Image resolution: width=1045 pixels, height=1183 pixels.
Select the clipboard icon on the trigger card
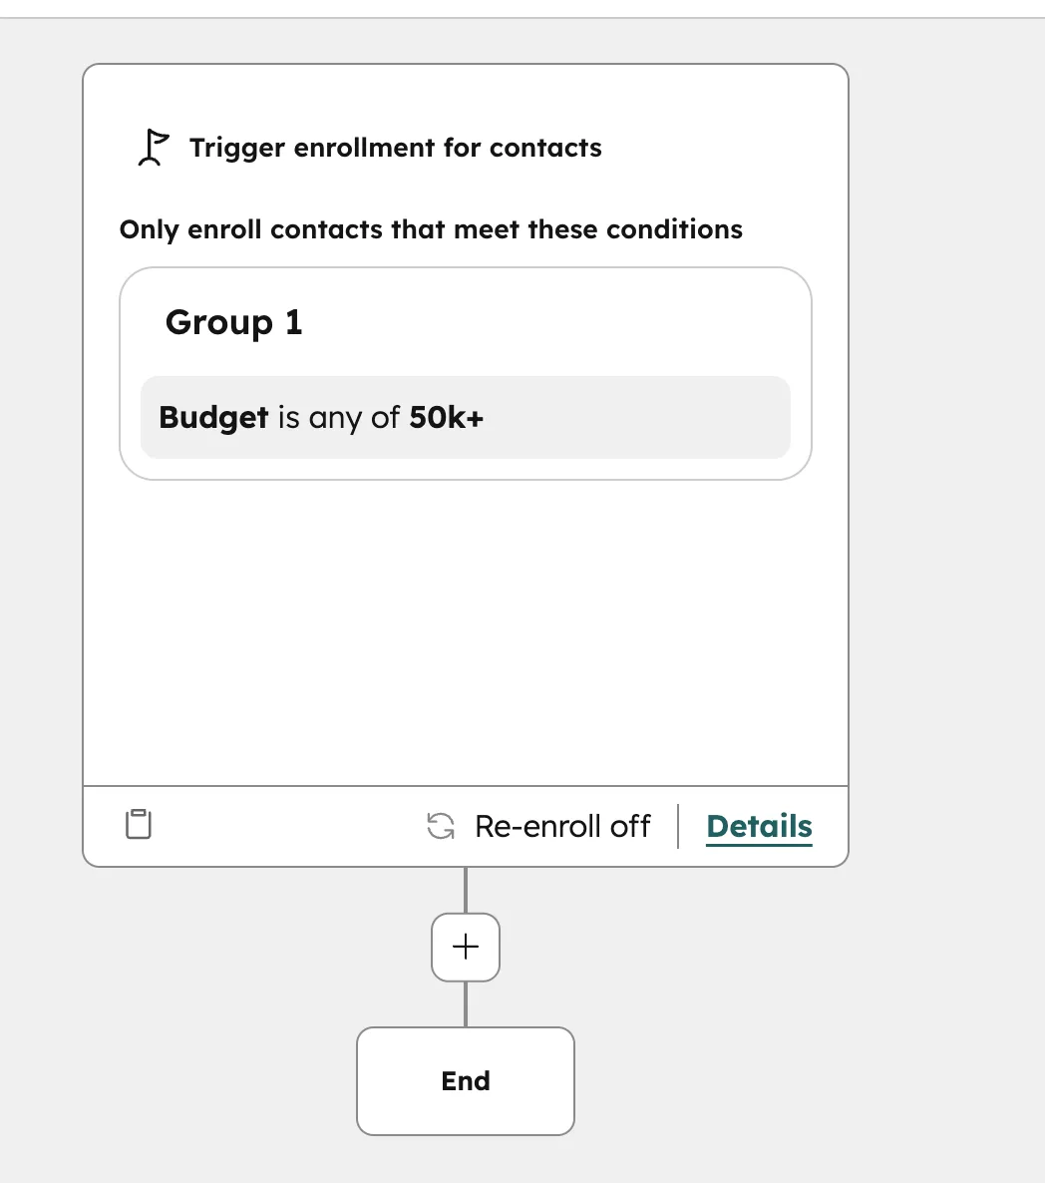click(x=138, y=824)
